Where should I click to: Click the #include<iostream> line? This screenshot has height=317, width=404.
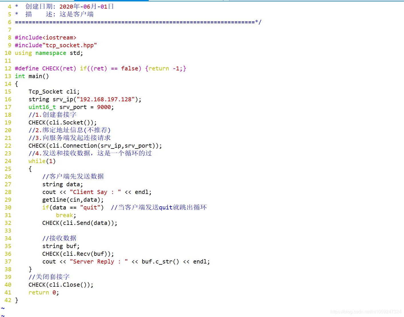(x=45, y=37)
